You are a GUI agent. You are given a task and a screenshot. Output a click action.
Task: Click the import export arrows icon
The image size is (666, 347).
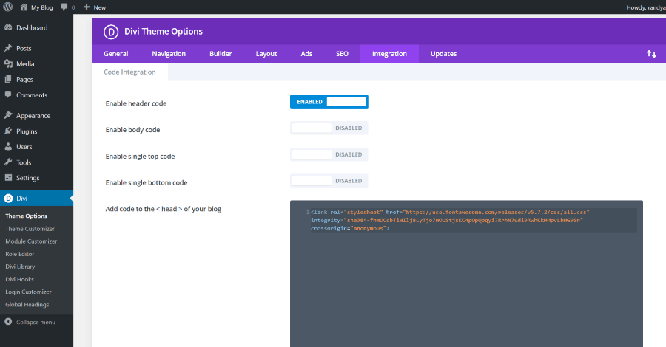pyautogui.click(x=651, y=54)
